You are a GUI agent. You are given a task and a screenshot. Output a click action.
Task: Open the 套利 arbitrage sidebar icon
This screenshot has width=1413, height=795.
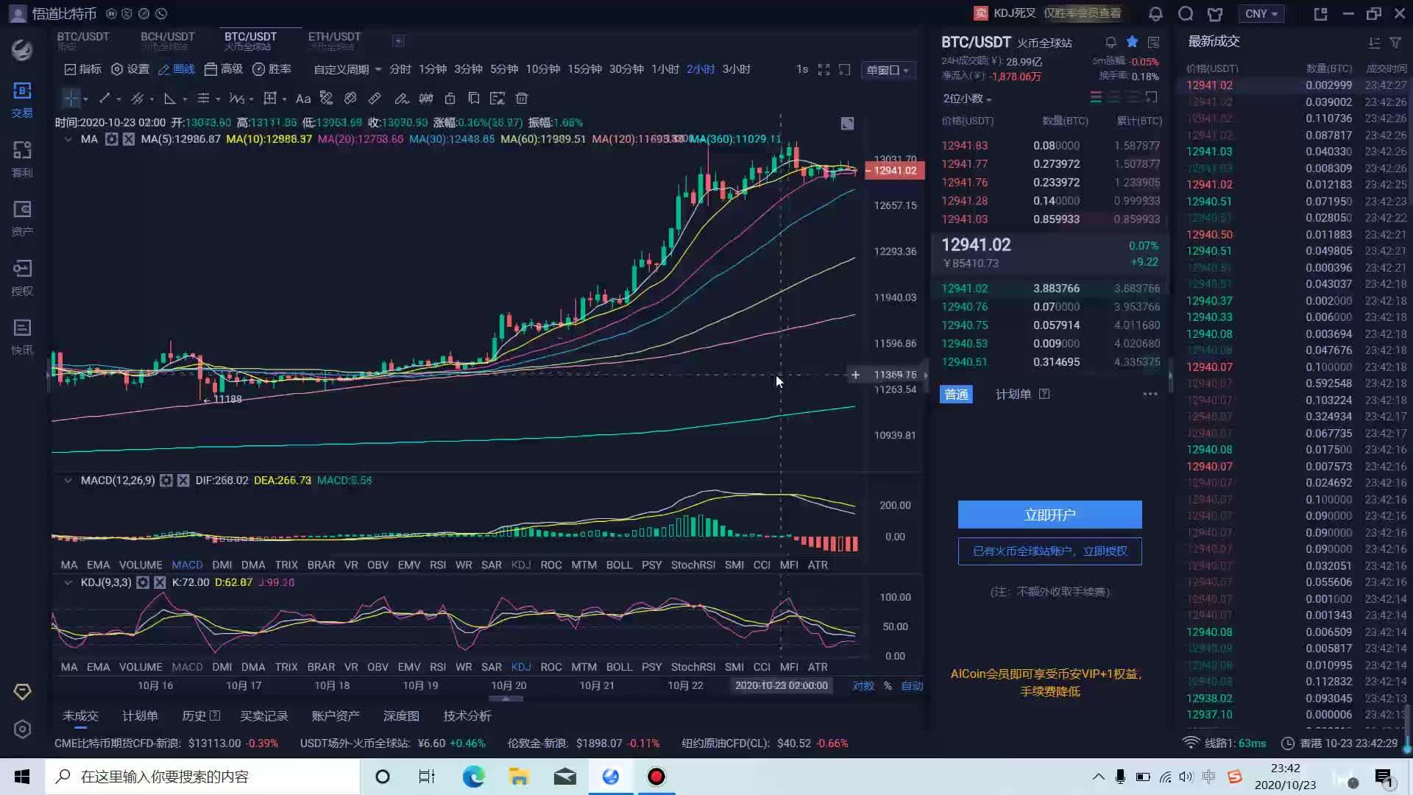[22, 159]
